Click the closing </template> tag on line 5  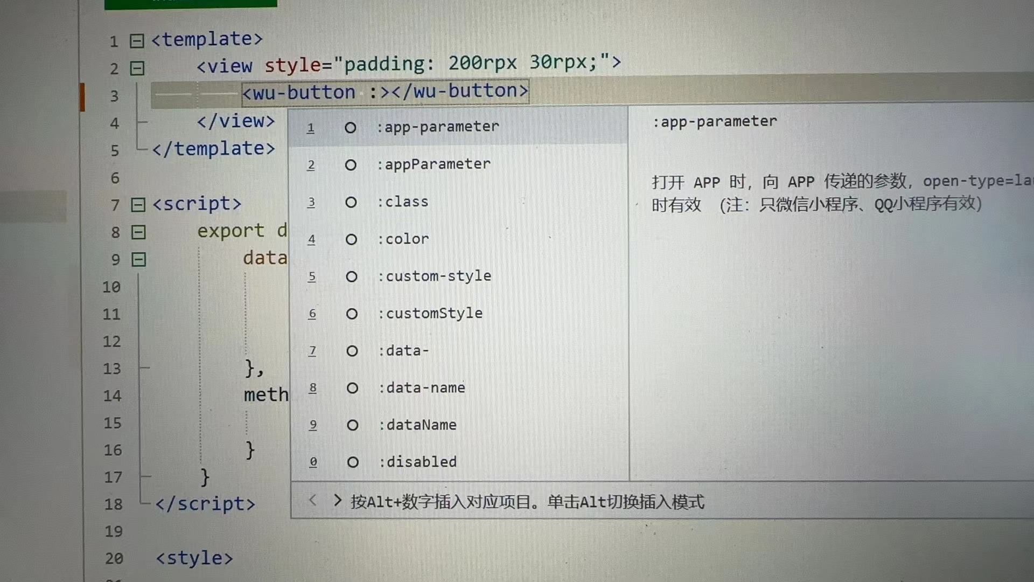coord(214,149)
